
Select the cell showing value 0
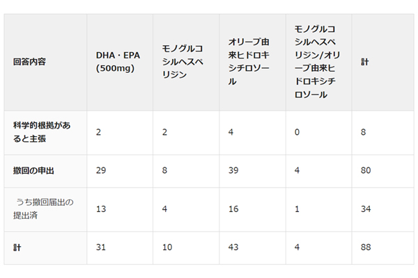[x=297, y=131]
